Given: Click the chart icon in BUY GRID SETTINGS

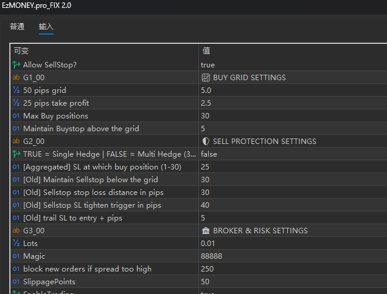Looking at the screenshot, I should tap(206, 78).
